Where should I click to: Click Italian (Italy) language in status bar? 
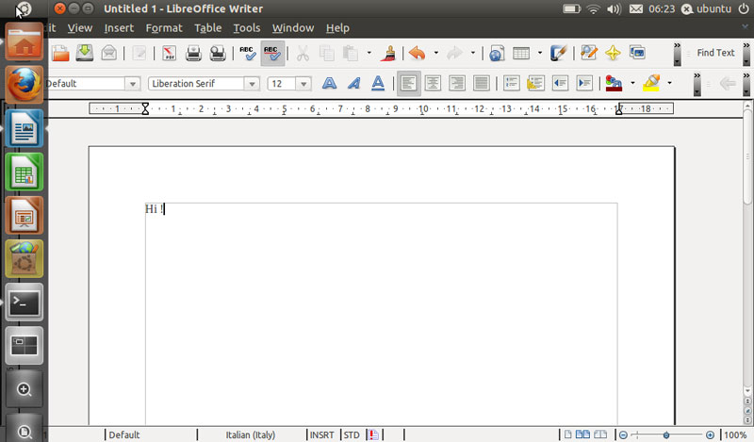coord(252,434)
